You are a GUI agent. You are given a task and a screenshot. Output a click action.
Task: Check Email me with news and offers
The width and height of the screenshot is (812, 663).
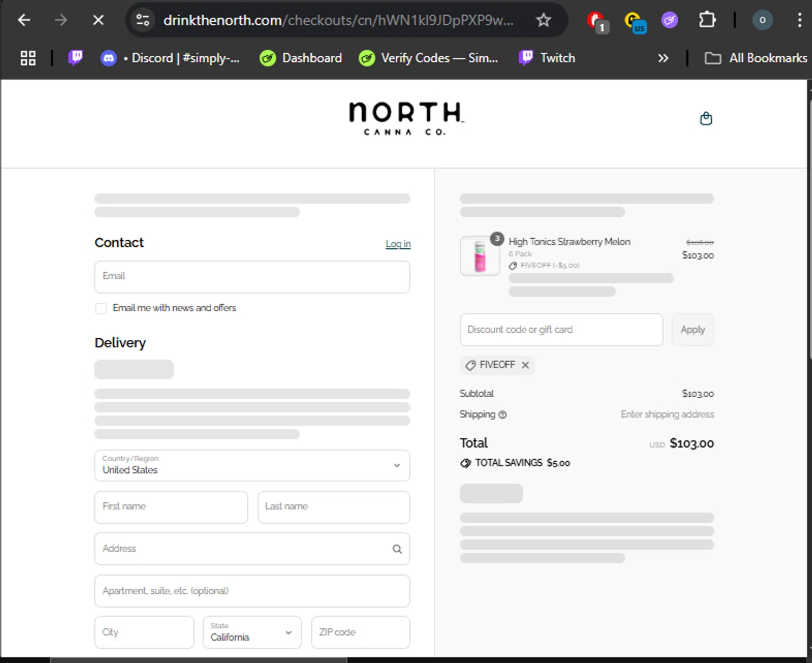click(101, 308)
